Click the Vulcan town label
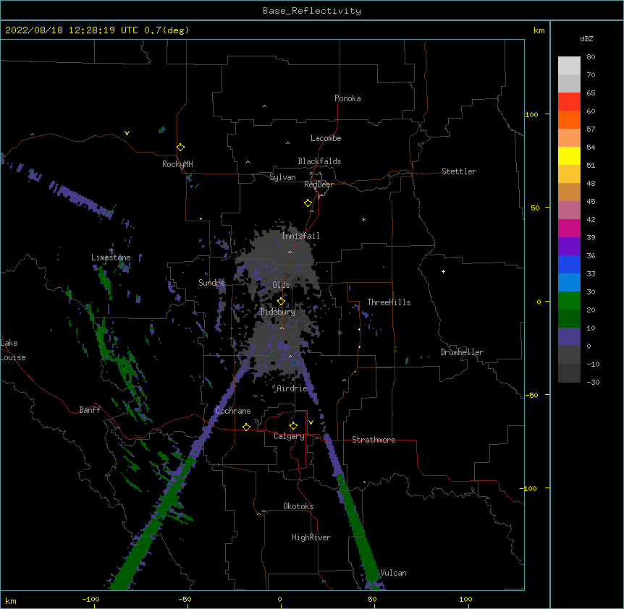This screenshot has width=624, height=609. [393, 573]
